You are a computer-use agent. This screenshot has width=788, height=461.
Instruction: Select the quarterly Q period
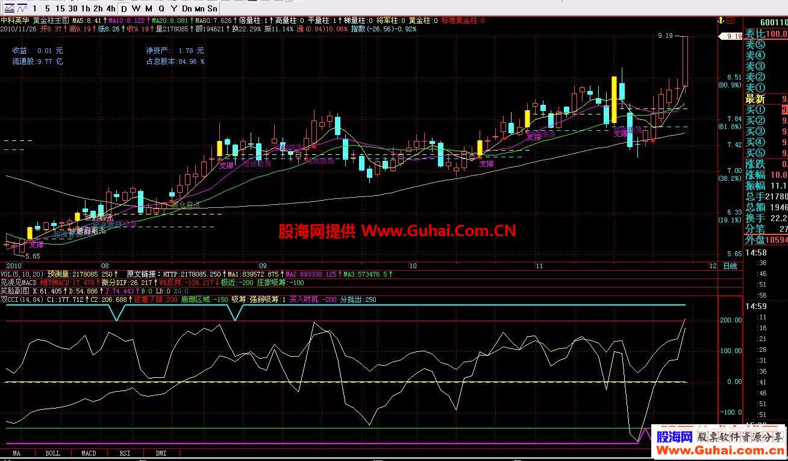pyautogui.click(x=161, y=8)
